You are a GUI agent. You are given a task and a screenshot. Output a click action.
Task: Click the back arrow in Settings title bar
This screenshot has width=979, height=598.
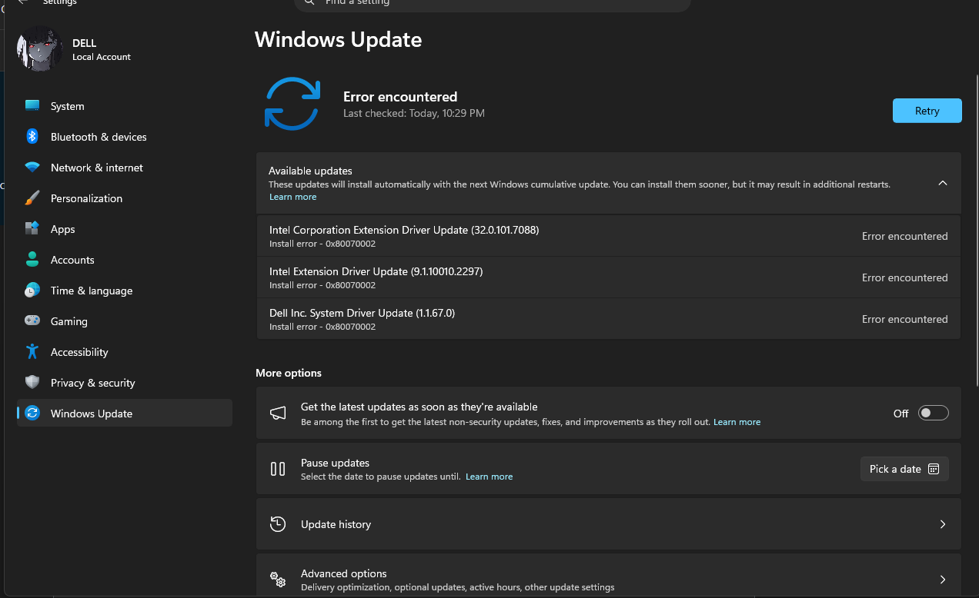tap(23, 2)
